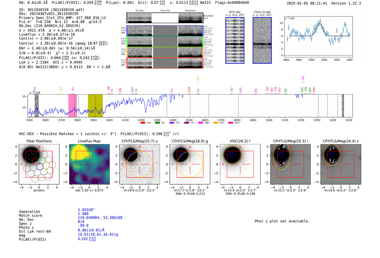This screenshot has height=258, width=380.
Task: Click the Primary Spec_Slot_IFU_AMP line
Action: tap(62, 18)
